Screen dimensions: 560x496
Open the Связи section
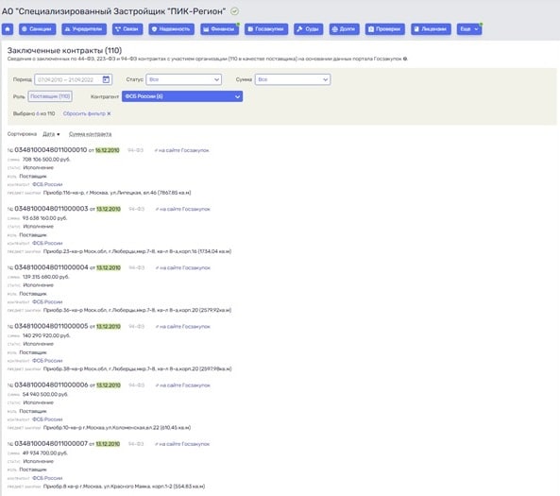coord(127,29)
